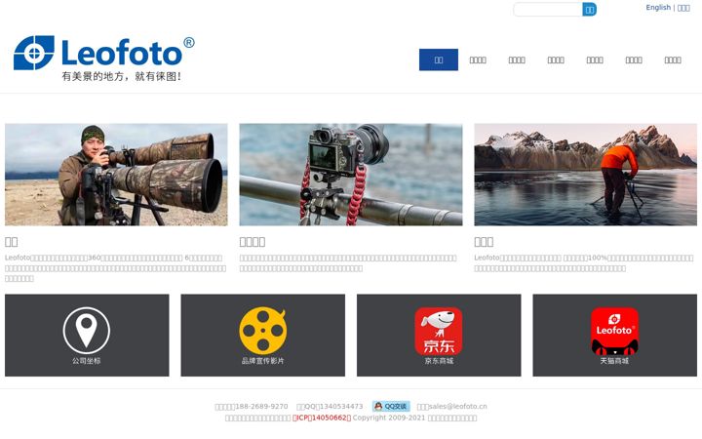Click the heading under the clamped camera photo
The height and width of the screenshot is (439, 702).
253,242
